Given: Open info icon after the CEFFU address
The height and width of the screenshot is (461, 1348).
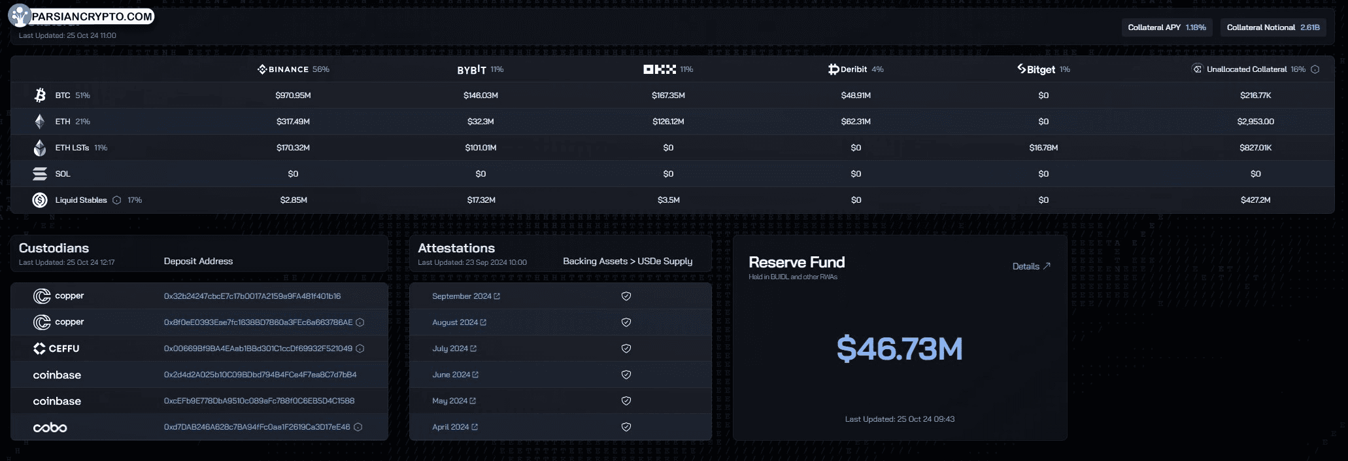Looking at the screenshot, I should (x=360, y=349).
